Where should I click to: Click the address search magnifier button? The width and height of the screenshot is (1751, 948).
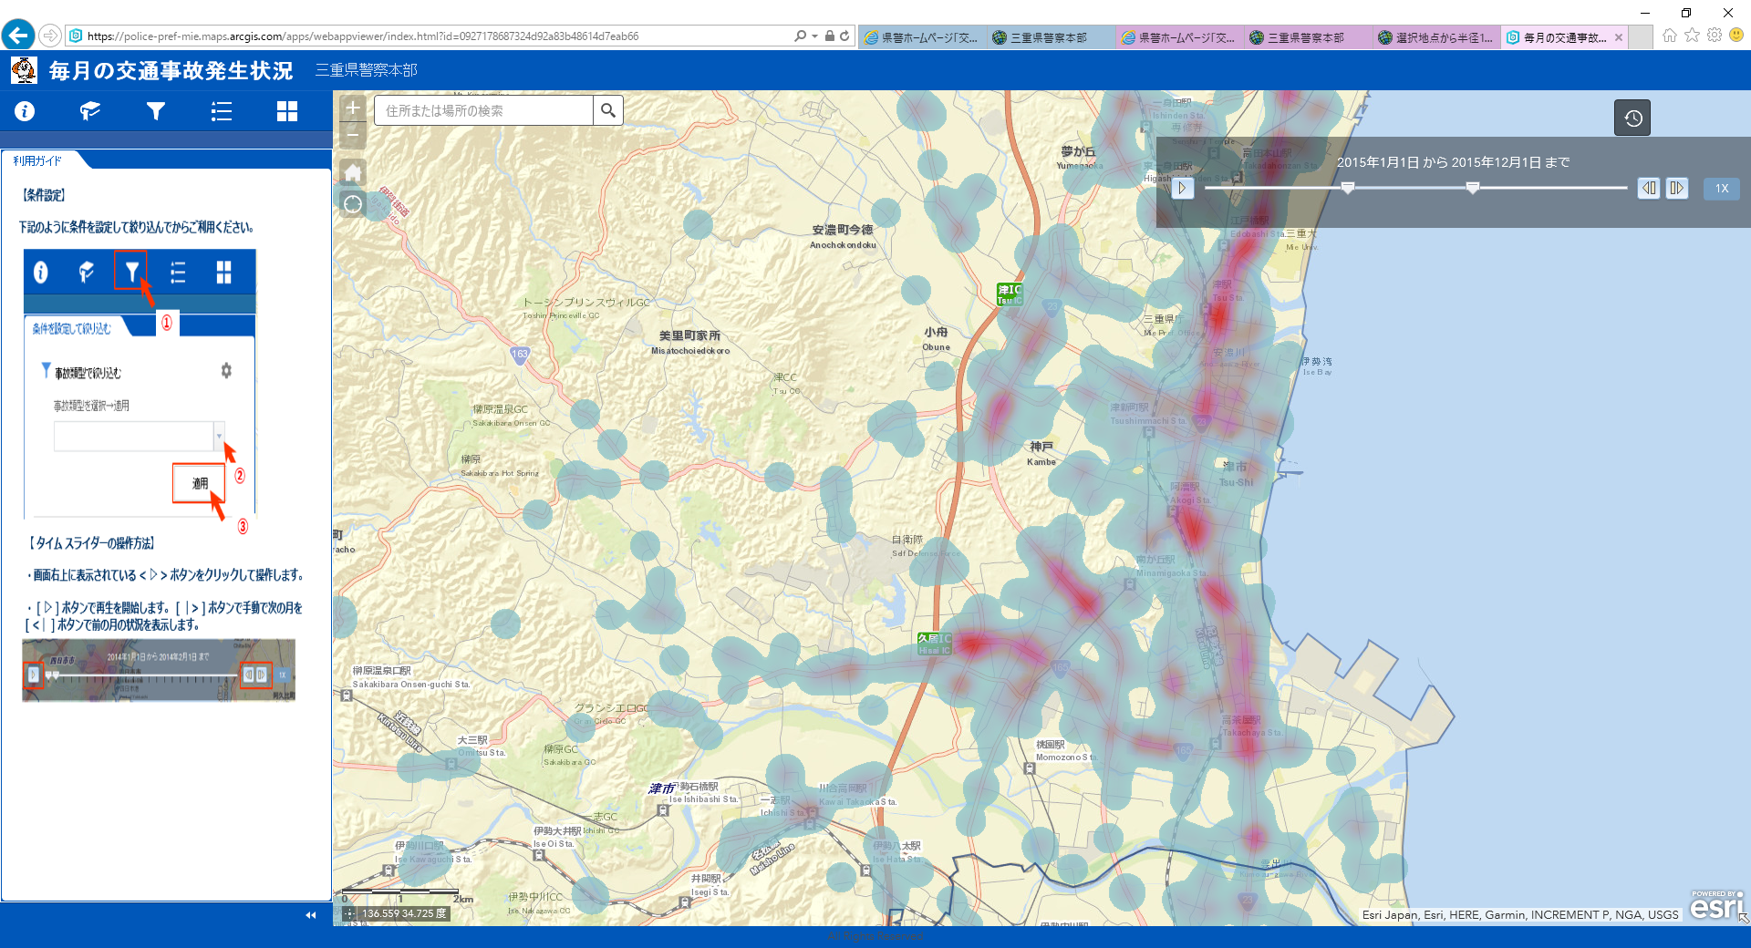(x=608, y=110)
